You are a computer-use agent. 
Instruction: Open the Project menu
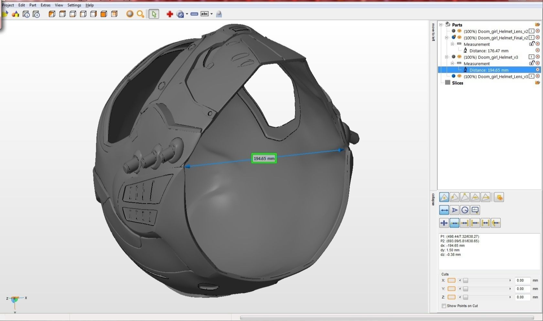(8, 5)
